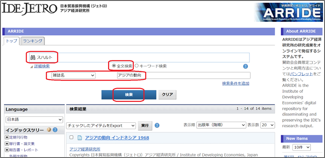Open the 雑誌名 field dropdown

[74, 75]
